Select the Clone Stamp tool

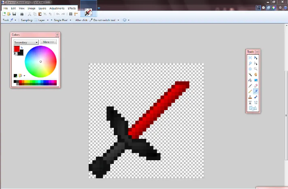point(250,97)
